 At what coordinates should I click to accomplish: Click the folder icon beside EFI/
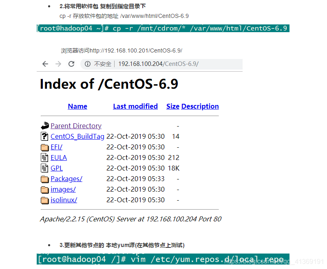tap(44, 147)
